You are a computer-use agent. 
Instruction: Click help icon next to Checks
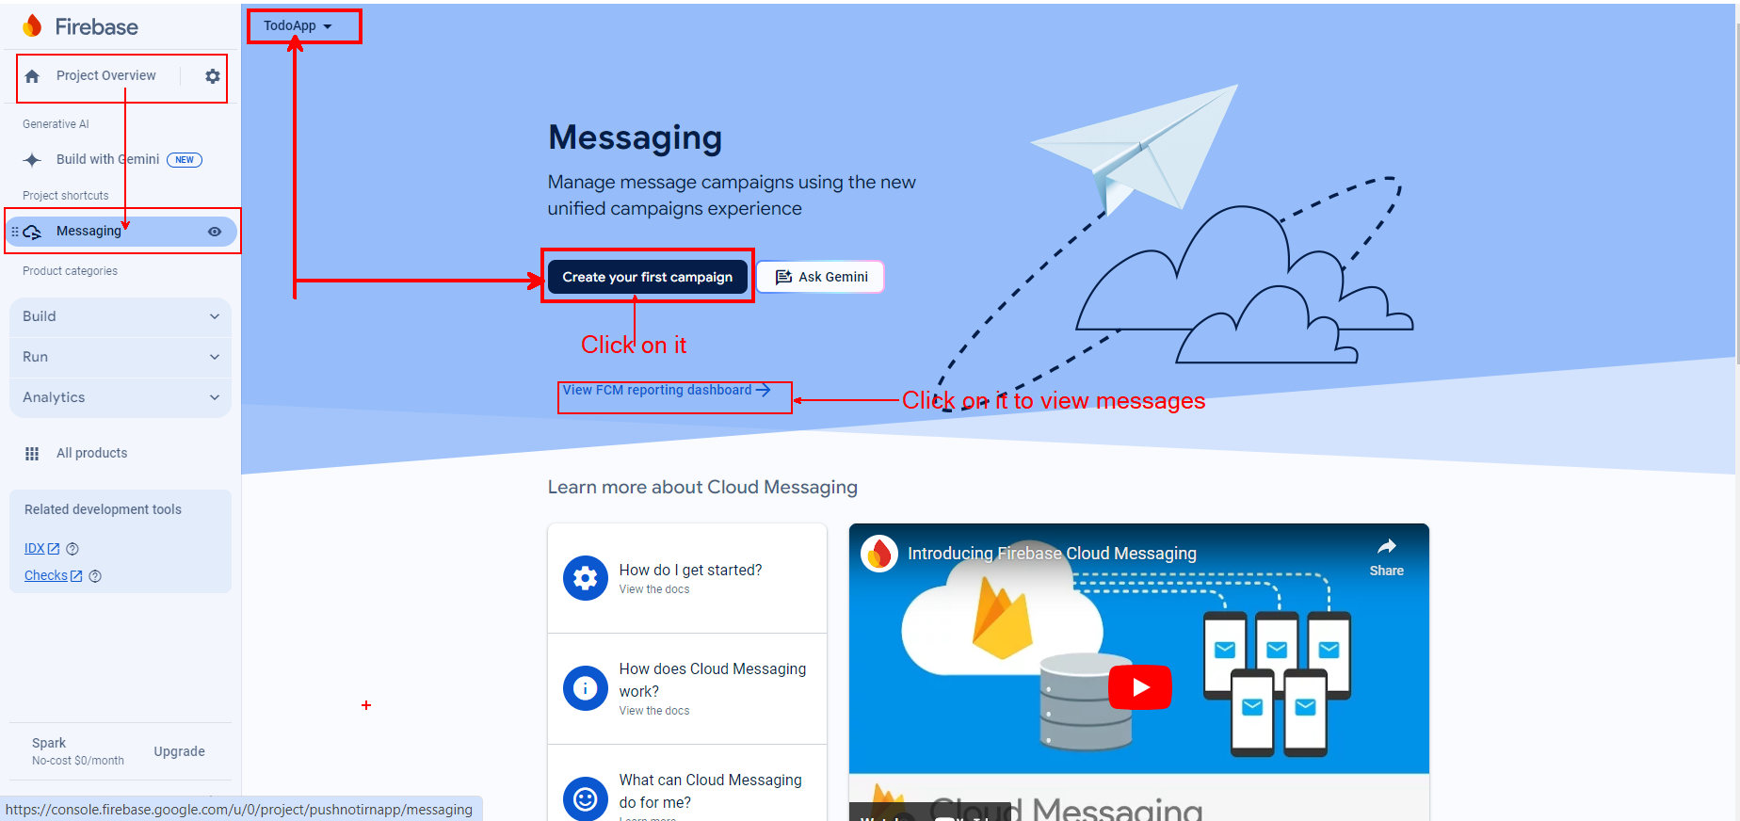95,576
